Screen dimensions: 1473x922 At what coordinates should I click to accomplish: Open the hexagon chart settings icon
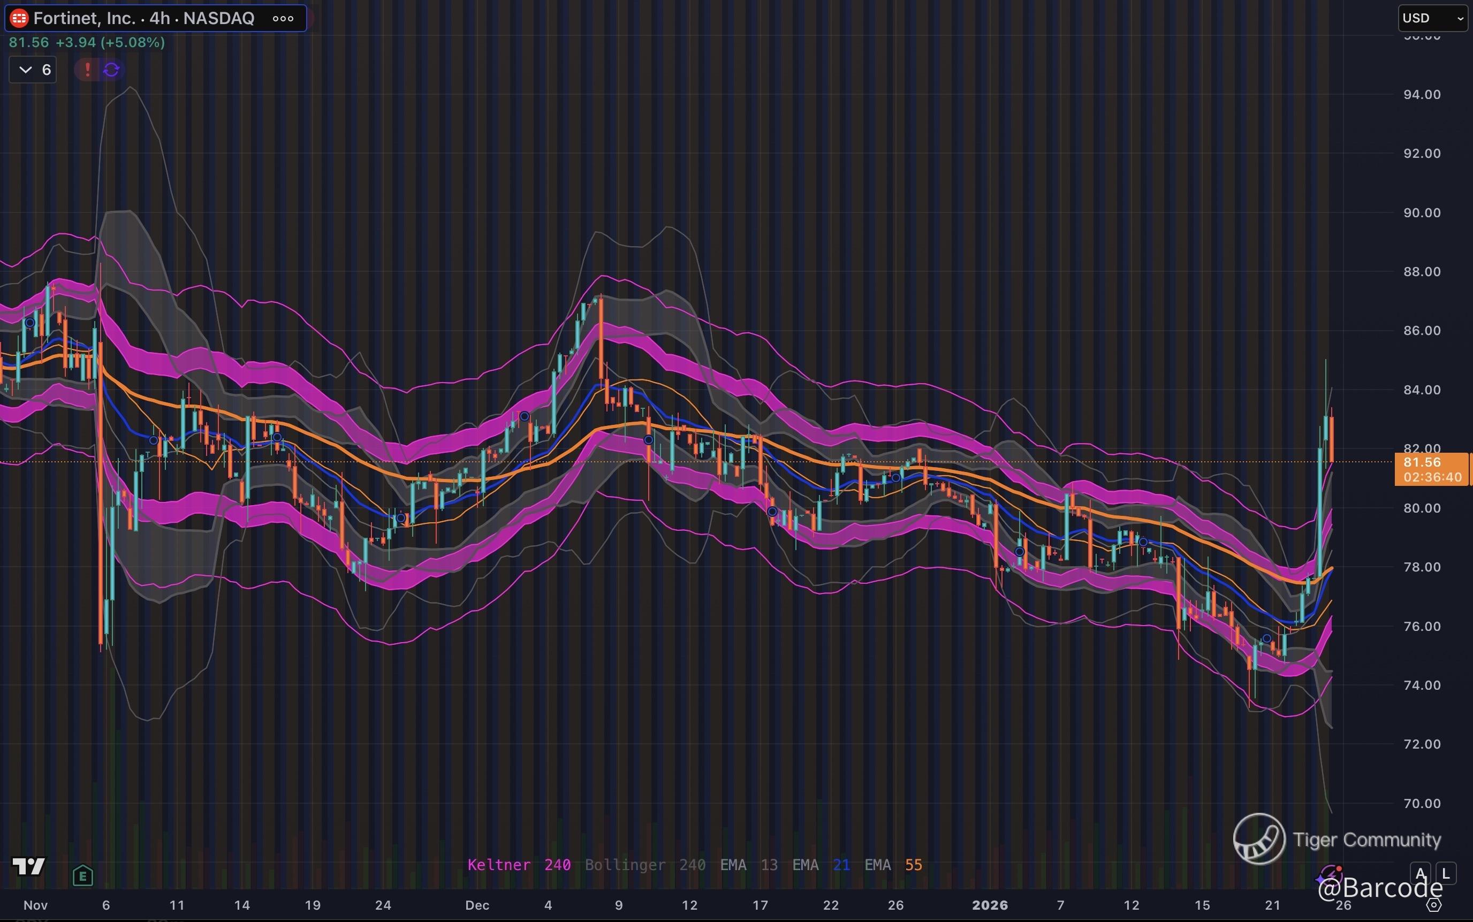(1433, 904)
